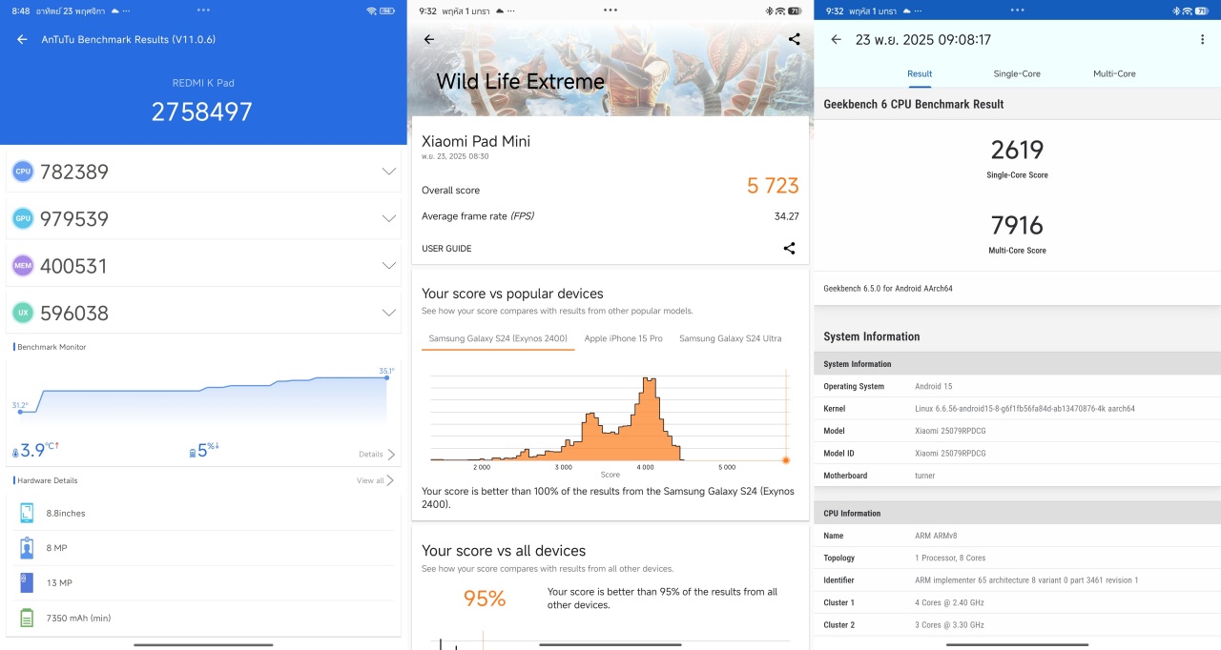This screenshot has width=1221, height=650.
Task: Open Hardware Details View all
Action: click(374, 481)
